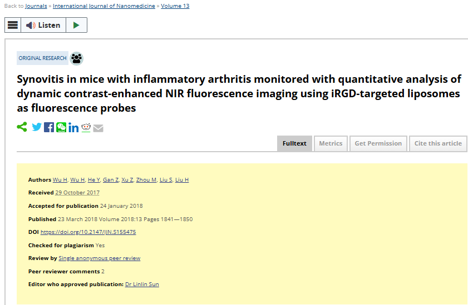View editor Dr Linlin Sun's profile

(142, 284)
